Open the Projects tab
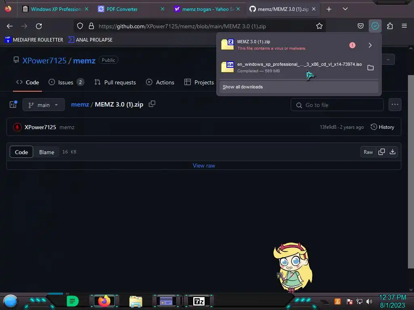The image size is (414, 310). [199, 82]
